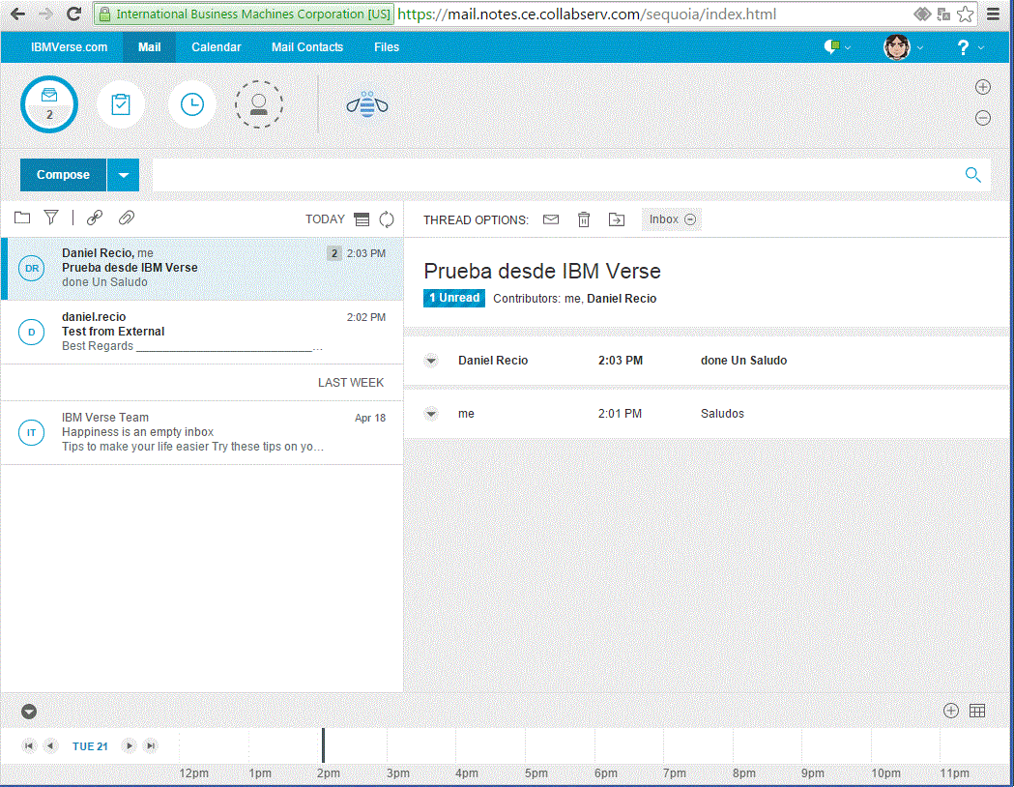Click the browser address bar URL
Image resolution: width=1014 pixels, height=787 pixels.
[x=587, y=15]
